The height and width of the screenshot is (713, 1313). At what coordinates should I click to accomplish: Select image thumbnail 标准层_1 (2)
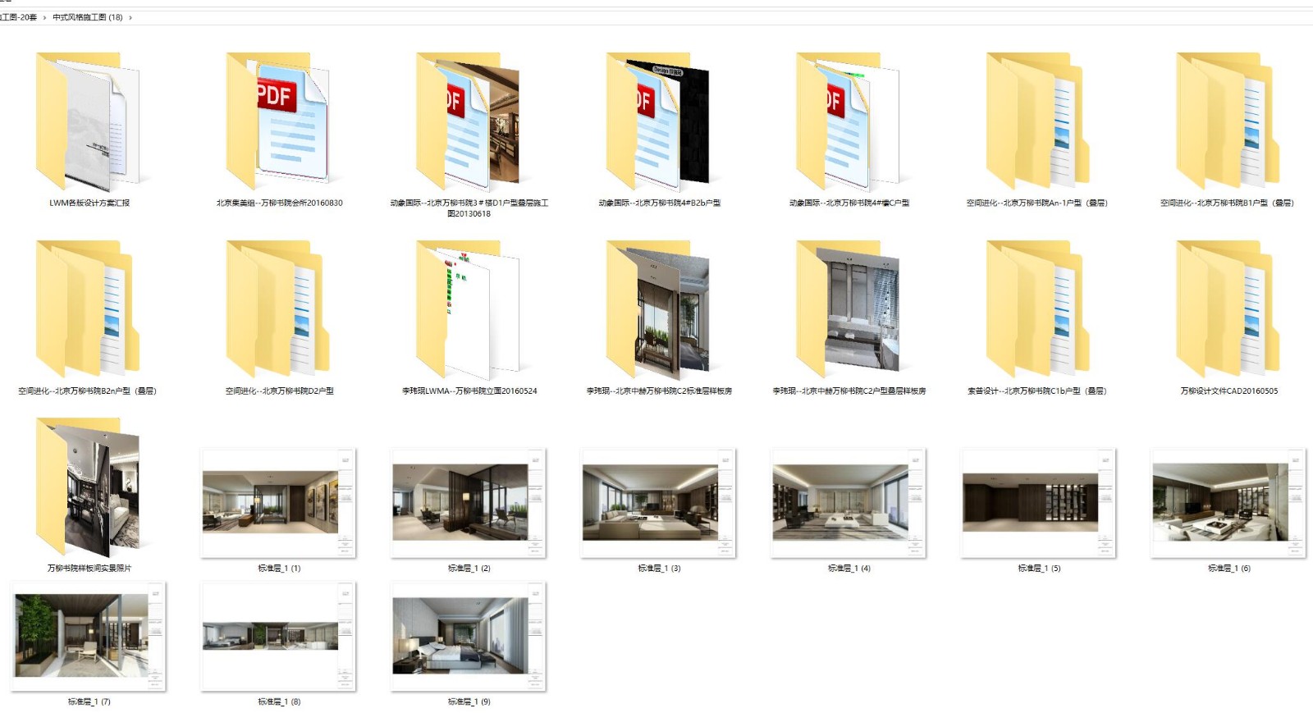469,503
